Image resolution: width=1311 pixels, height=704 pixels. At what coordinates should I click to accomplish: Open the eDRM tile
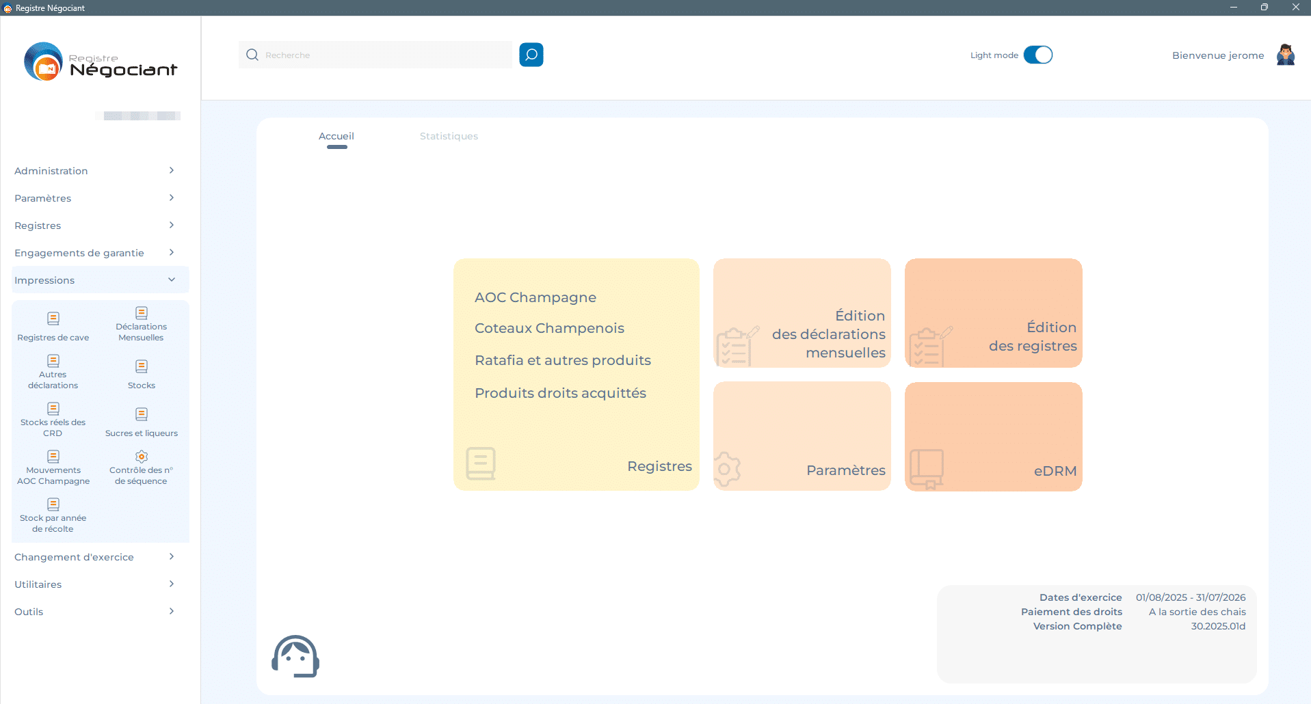click(993, 436)
